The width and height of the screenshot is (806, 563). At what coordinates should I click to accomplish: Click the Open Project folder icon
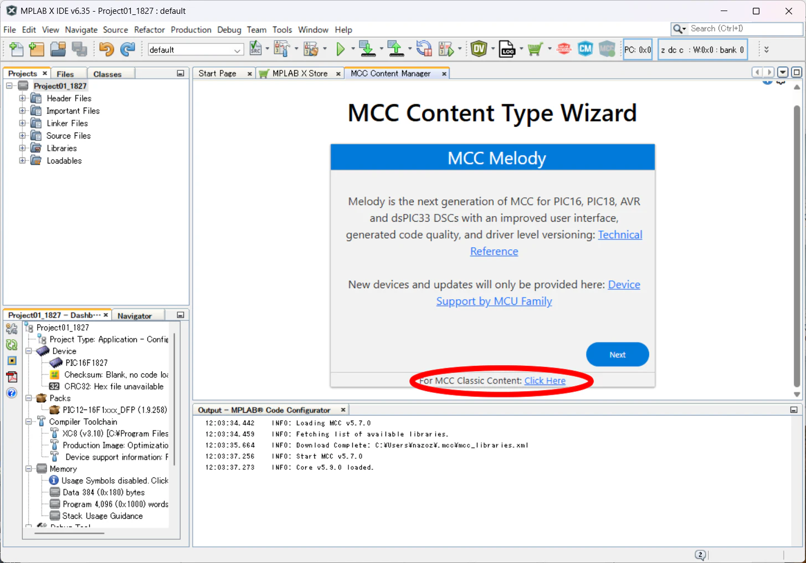[x=58, y=49]
